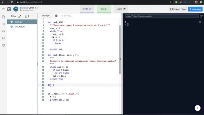The height and width of the screenshot is (115, 204).
Task: Reload the browser page
Action: [x=12, y=2]
